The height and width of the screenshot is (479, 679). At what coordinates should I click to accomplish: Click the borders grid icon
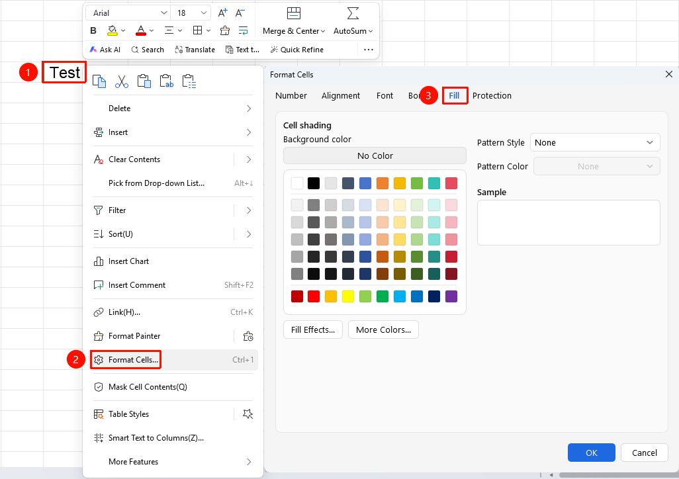(x=197, y=30)
